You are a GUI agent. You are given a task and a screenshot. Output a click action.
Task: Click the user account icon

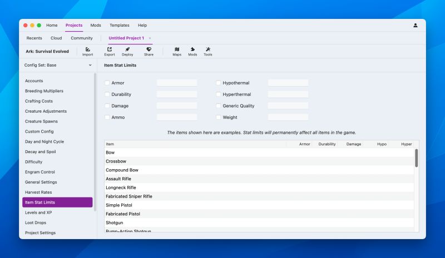click(x=415, y=25)
